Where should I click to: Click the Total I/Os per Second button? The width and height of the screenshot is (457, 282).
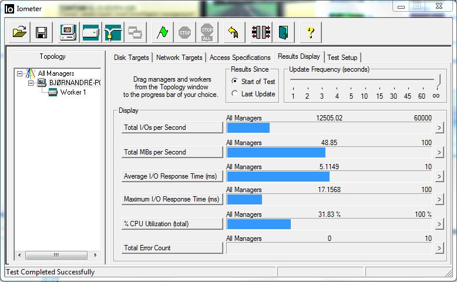tap(172, 127)
